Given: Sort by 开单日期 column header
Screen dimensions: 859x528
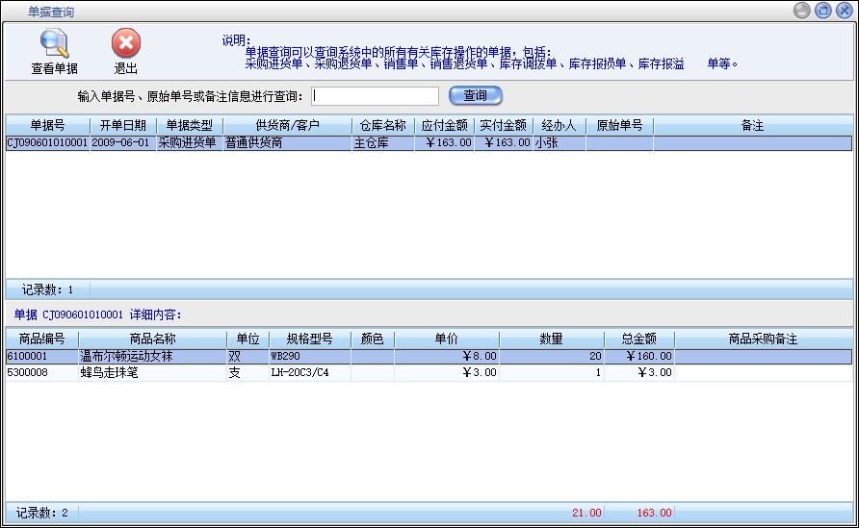Looking at the screenshot, I should coord(122,126).
